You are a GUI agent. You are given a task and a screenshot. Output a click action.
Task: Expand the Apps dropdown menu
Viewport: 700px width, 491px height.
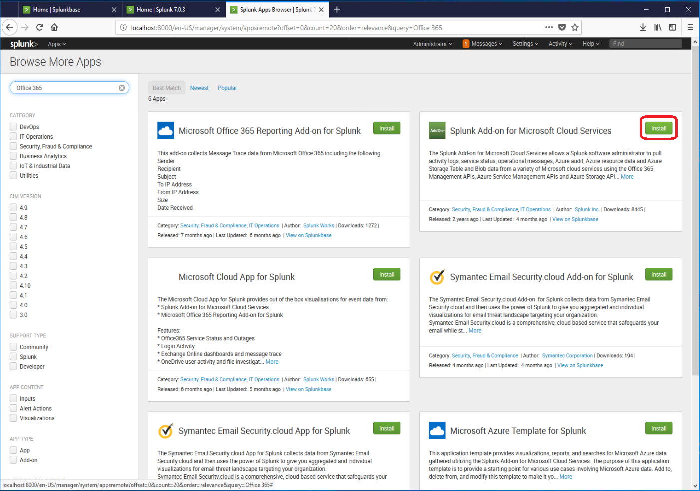click(57, 44)
